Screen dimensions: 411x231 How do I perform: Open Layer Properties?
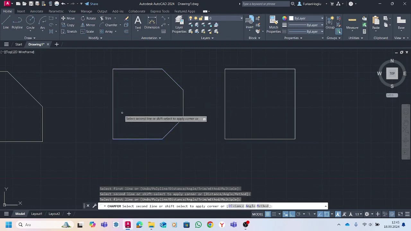pos(179,24)
